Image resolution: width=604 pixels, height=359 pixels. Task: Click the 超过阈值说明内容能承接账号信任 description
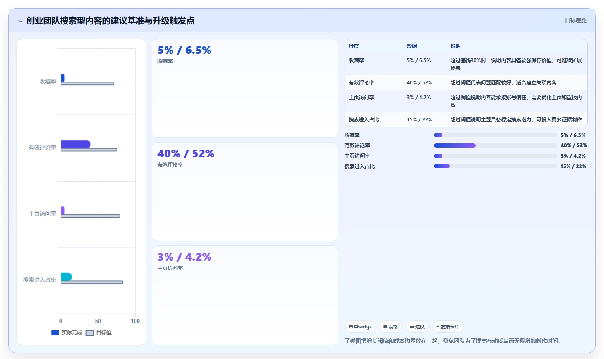coord(516,101)
